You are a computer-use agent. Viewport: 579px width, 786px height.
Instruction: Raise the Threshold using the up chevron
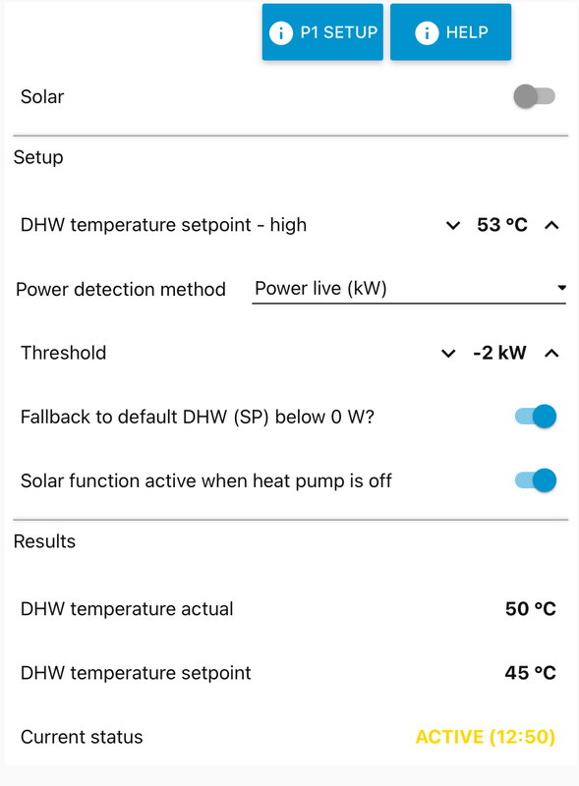click(551, 354)
